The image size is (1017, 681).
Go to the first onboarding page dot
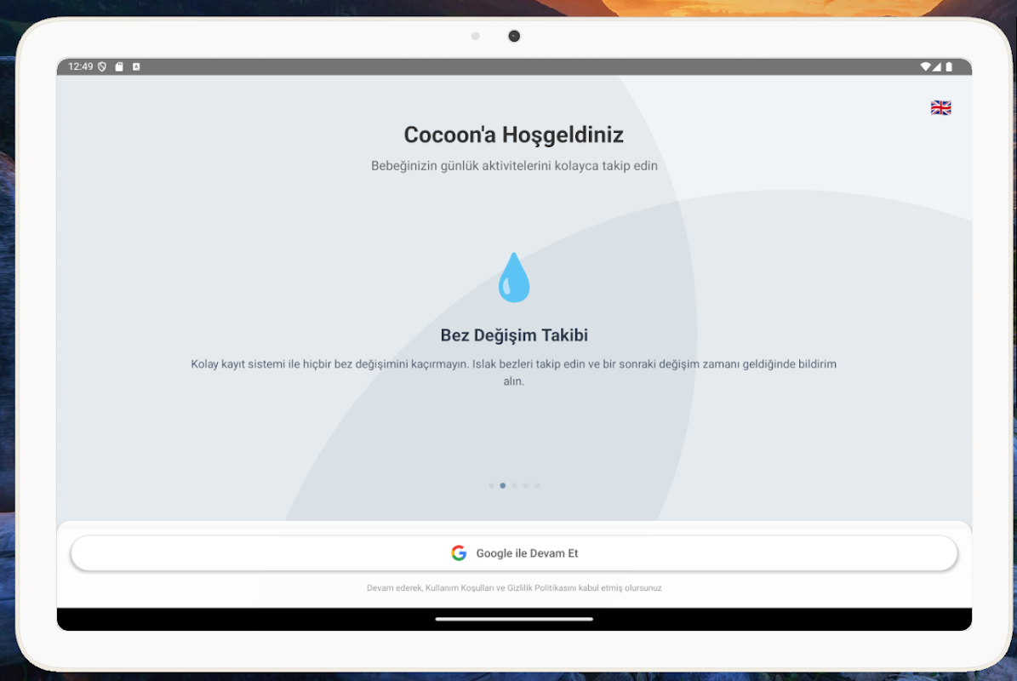tap(491, 486)
